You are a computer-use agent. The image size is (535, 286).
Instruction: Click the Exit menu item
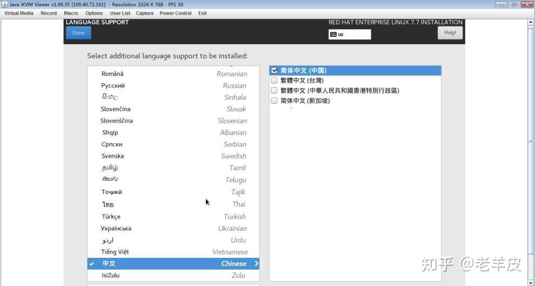click(202, 14)
